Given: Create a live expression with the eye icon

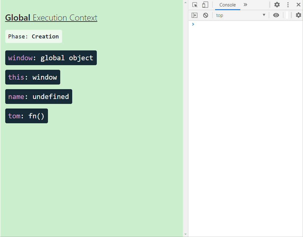Looking at the screenshot, I should click(x=276, y=15).
